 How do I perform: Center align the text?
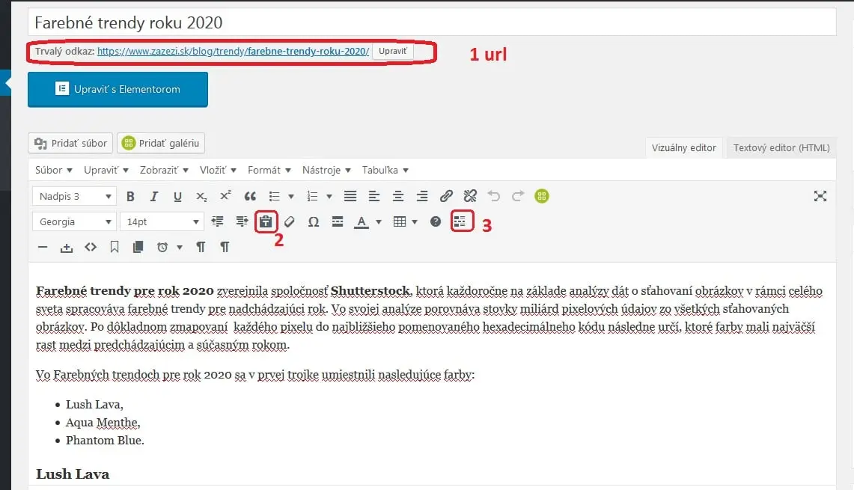(x=398, y=197)
